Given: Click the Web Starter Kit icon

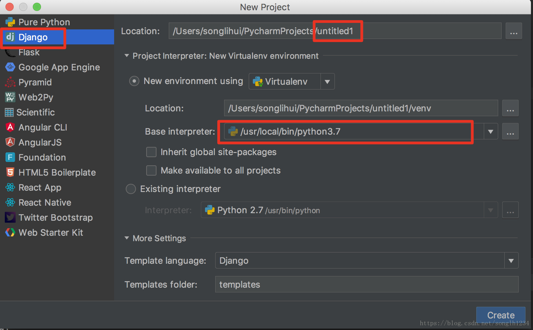Looking at the screenshot, I should (10, 232).
